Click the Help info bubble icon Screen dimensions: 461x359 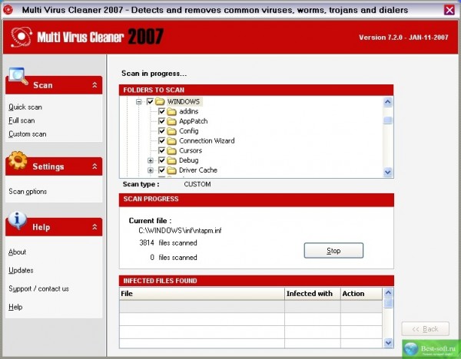[x=18, y=220]
